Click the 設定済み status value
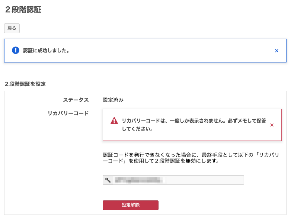291x219 pixels. coord(113,100)
